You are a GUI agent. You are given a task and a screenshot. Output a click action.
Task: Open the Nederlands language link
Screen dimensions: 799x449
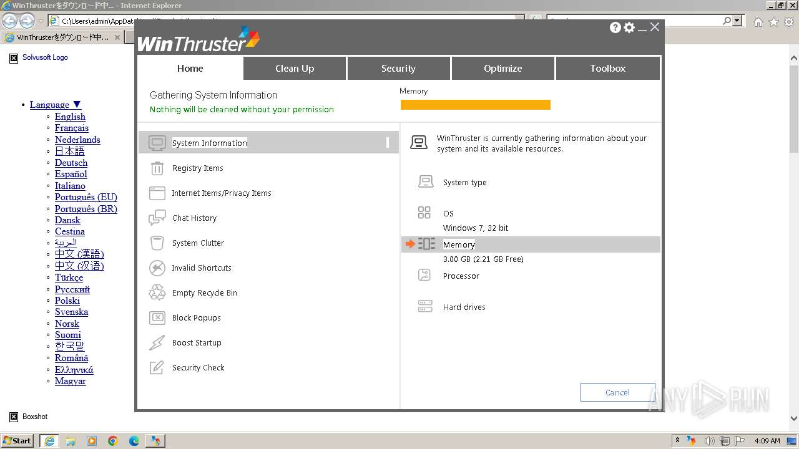77,140
